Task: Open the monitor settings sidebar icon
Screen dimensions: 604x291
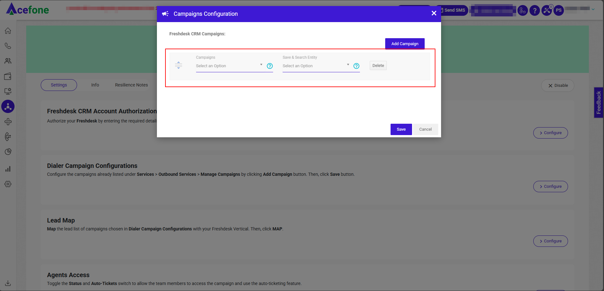Action: (8, 91)
